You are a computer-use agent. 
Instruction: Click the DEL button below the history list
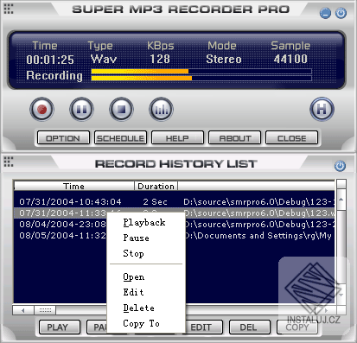pos(250,327)
